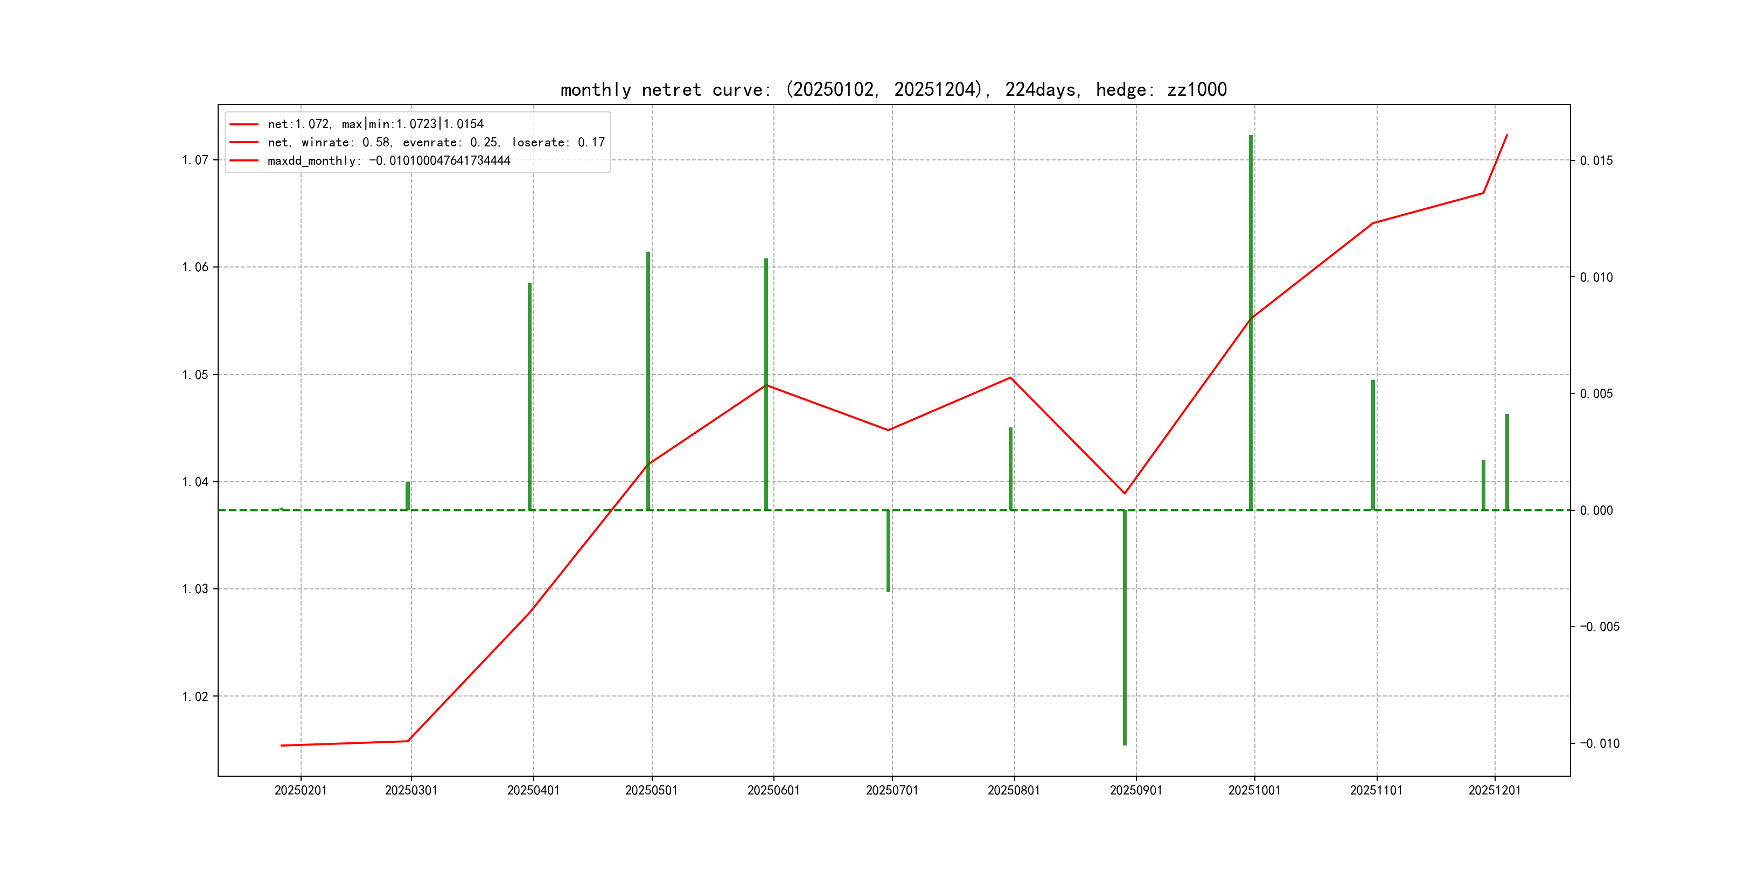Click the red line's dip near 20250901

point(1125,493)
